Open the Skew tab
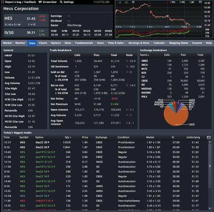 68,43
